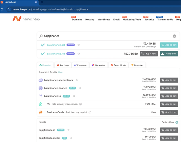Add SSL to cart
Viewport: 181px width, 142px height.
(x=169, y=104)
